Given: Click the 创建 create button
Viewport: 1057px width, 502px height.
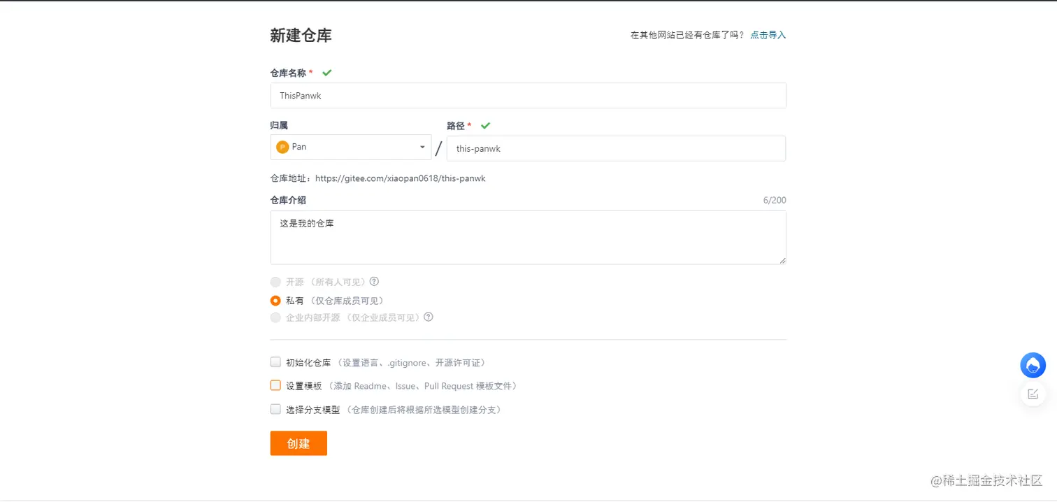Looking at the screenshot, I should 299,443.
